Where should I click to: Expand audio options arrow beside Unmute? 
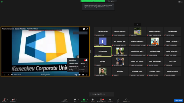tap(7, 100)
